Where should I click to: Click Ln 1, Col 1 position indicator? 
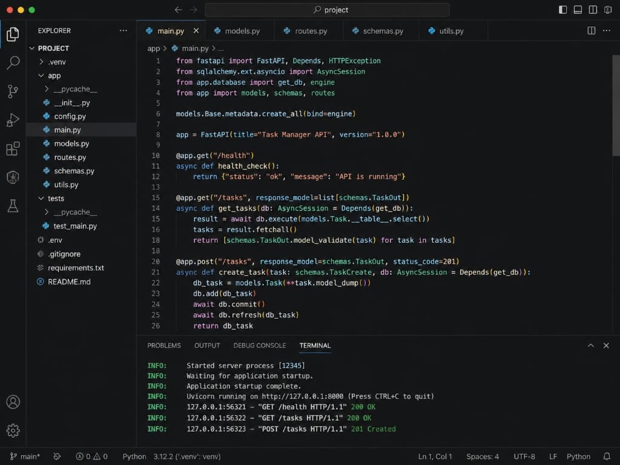click(435, 457)
